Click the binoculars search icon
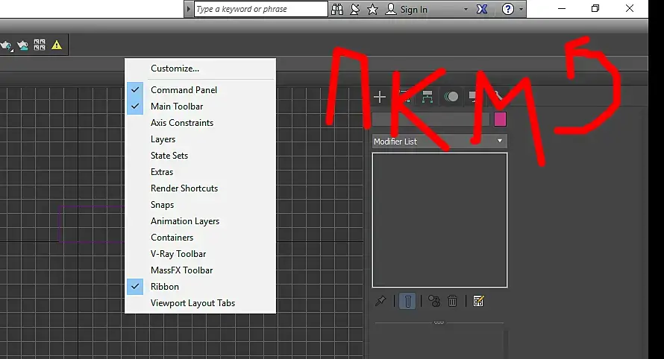The image size is (664, 359). (x=337, y=9)
